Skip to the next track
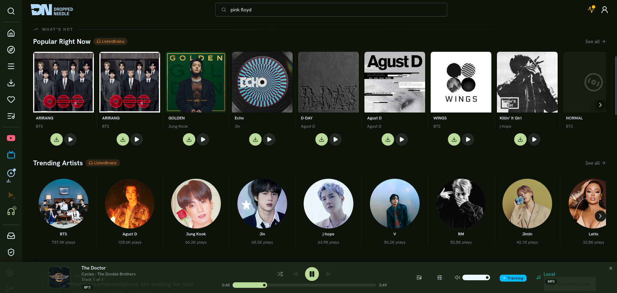617x293 pixels. 329,274
